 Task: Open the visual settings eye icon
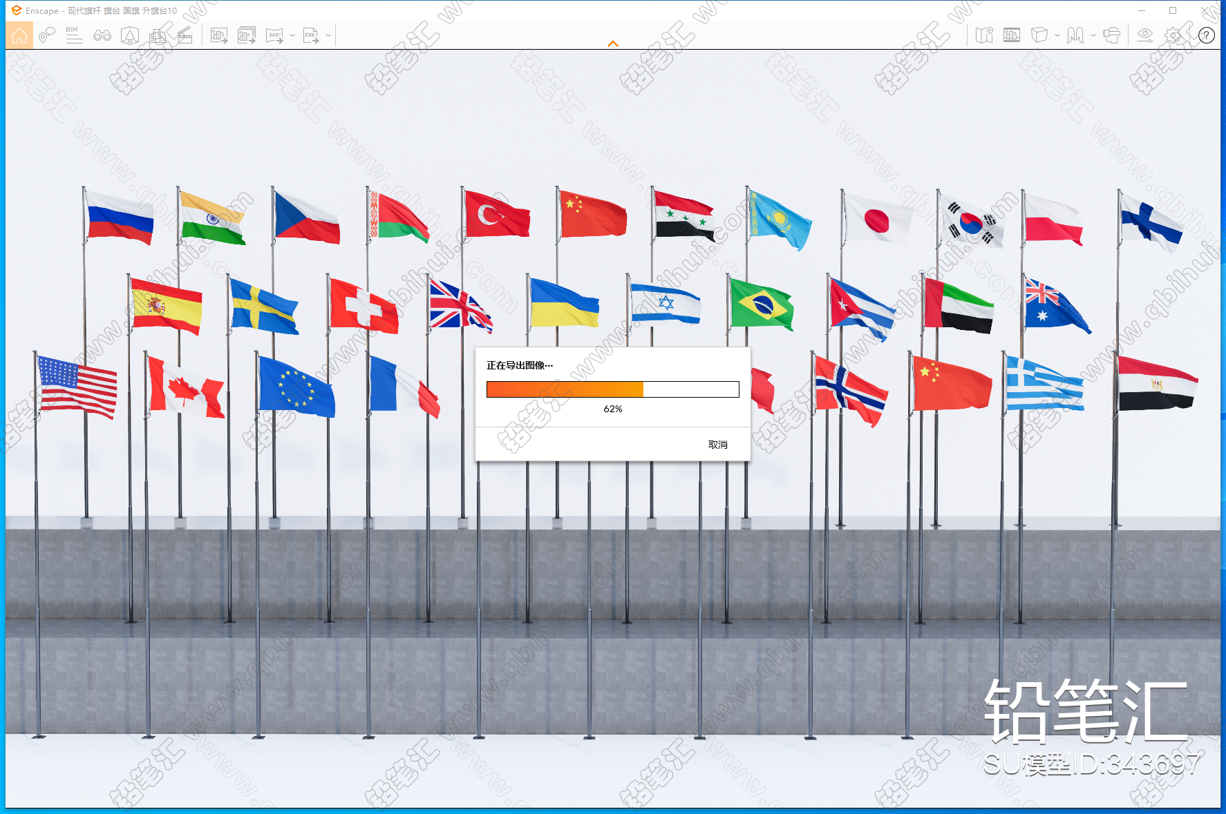pyautogui.click(x=1145, y=35)
